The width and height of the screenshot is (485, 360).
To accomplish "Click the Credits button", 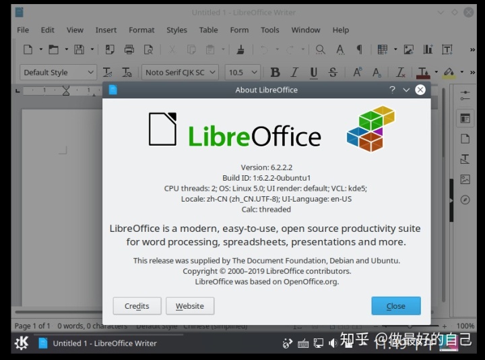I will point(137,306).
